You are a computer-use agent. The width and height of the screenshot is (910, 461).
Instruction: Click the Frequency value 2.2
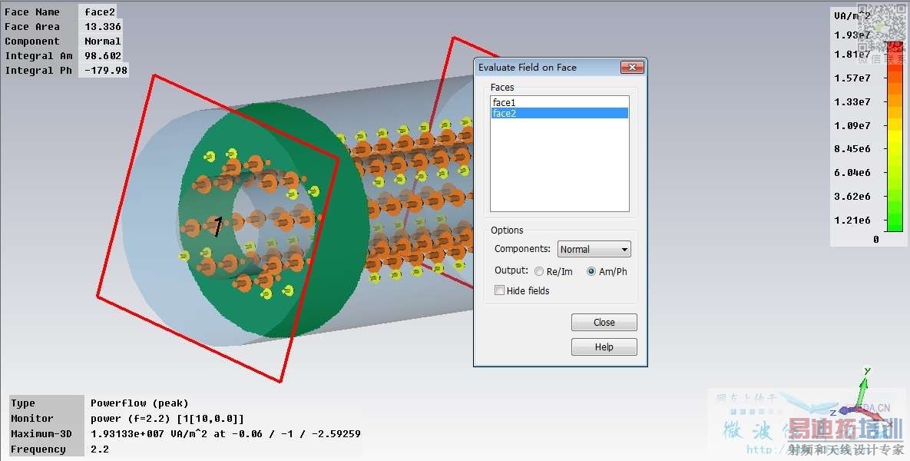click(99, 449)
